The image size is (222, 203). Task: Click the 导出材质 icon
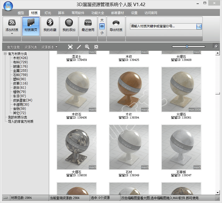tap(116, 23)
